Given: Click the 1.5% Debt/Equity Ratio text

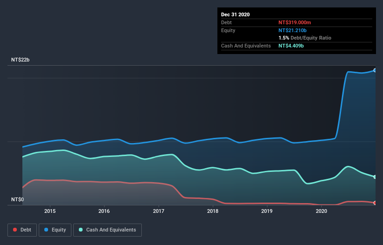Looking at the screenshot, I should click(x=305, y=38).
